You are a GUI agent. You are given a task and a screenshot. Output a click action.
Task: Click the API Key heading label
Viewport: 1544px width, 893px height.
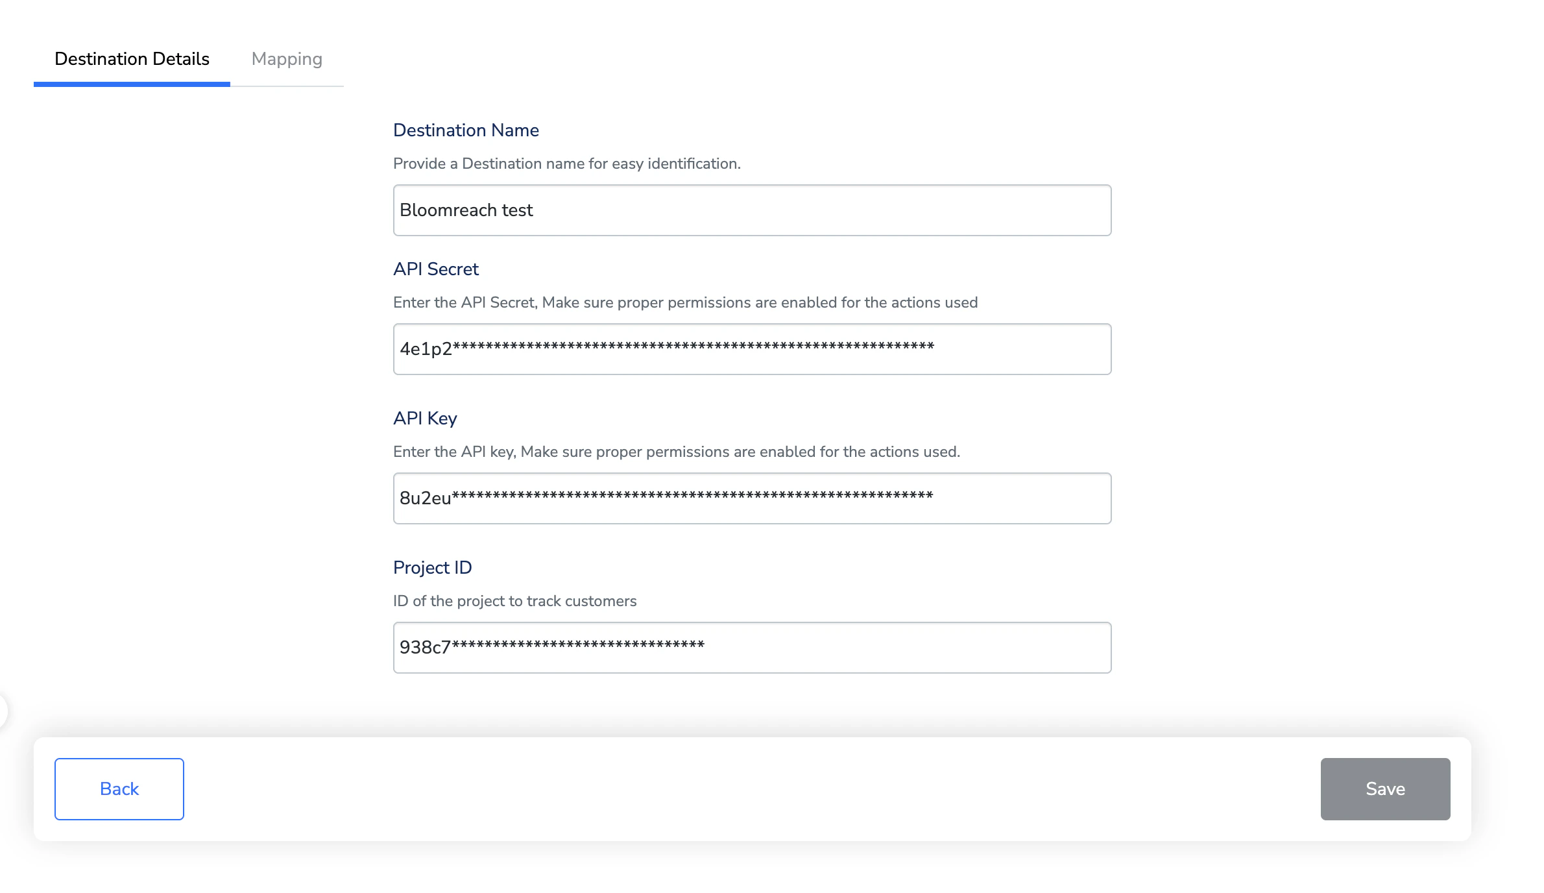click(x=425, y=419)
